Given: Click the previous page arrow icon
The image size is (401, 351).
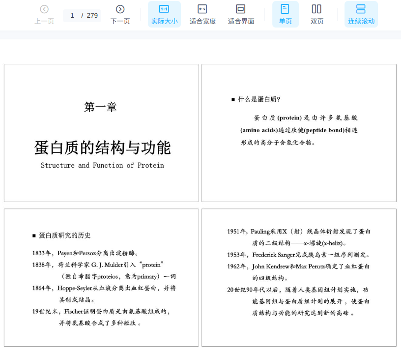Looking at the screenshot, I should [x=44, y=9].
